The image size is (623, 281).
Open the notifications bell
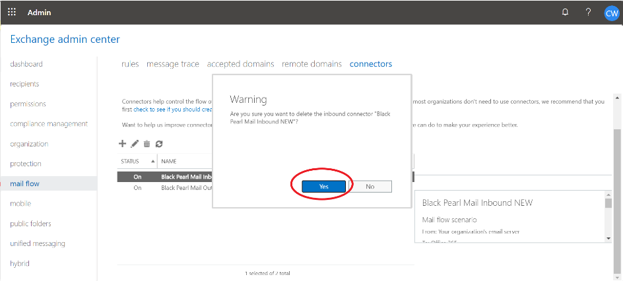pyautogui.click(x=565, y=13)
